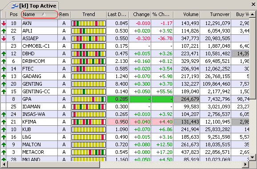This screenshot has height=169, width=257.
Task: Select the KFIMA trend bar indicator
Action: (88, 122)
